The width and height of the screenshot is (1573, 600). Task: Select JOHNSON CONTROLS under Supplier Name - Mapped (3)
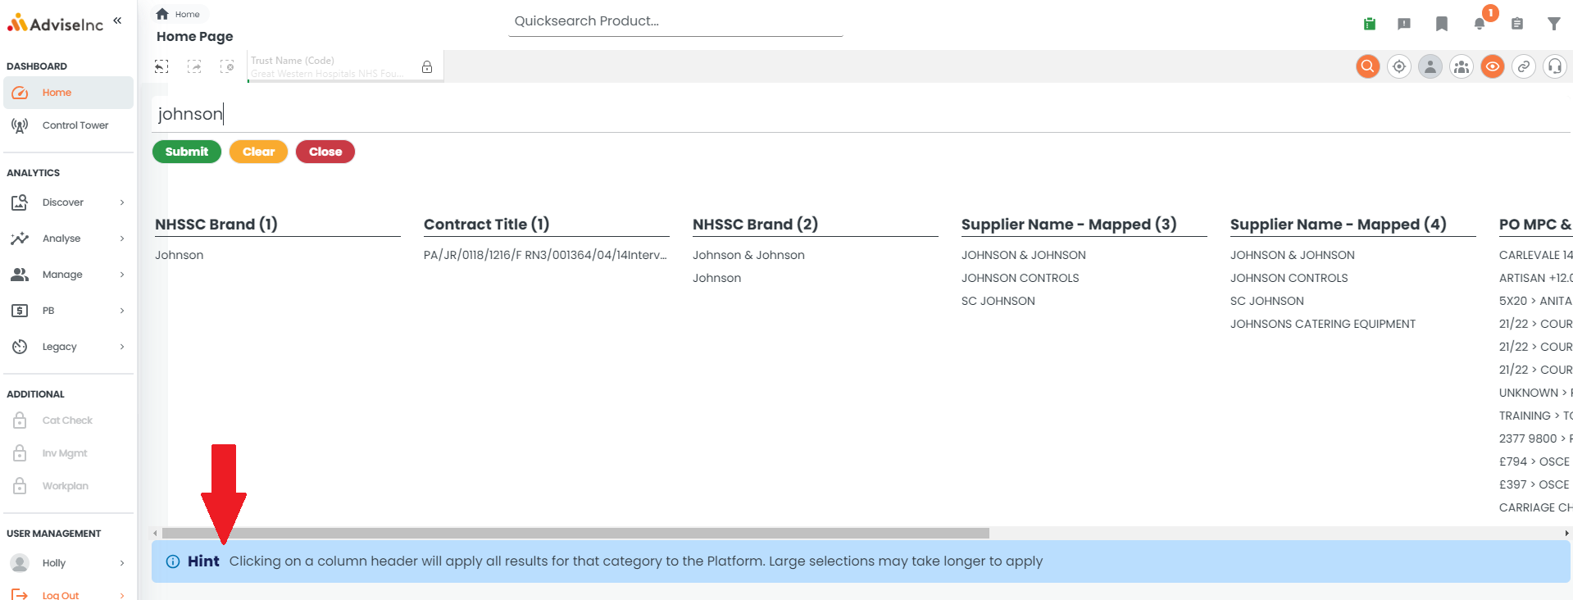[x=1021, y=278]
